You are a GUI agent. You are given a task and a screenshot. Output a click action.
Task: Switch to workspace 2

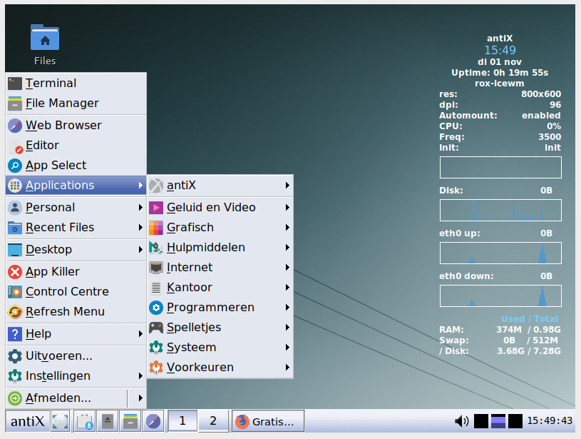click(212, 421)
